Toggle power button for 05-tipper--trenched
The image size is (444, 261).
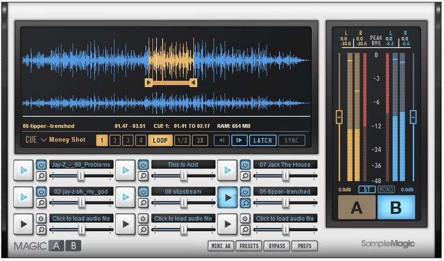pyautogui.click(x=245, y=192)
